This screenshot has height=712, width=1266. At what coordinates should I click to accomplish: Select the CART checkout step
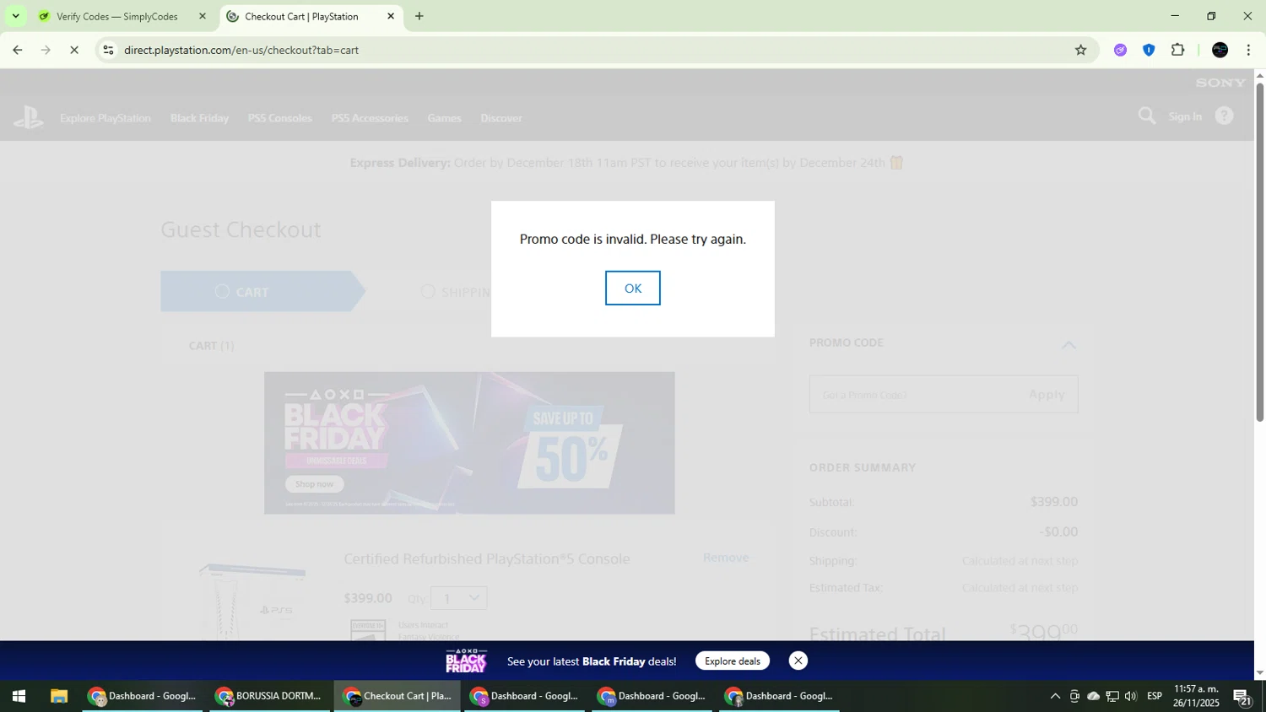(x=262, y=292)
